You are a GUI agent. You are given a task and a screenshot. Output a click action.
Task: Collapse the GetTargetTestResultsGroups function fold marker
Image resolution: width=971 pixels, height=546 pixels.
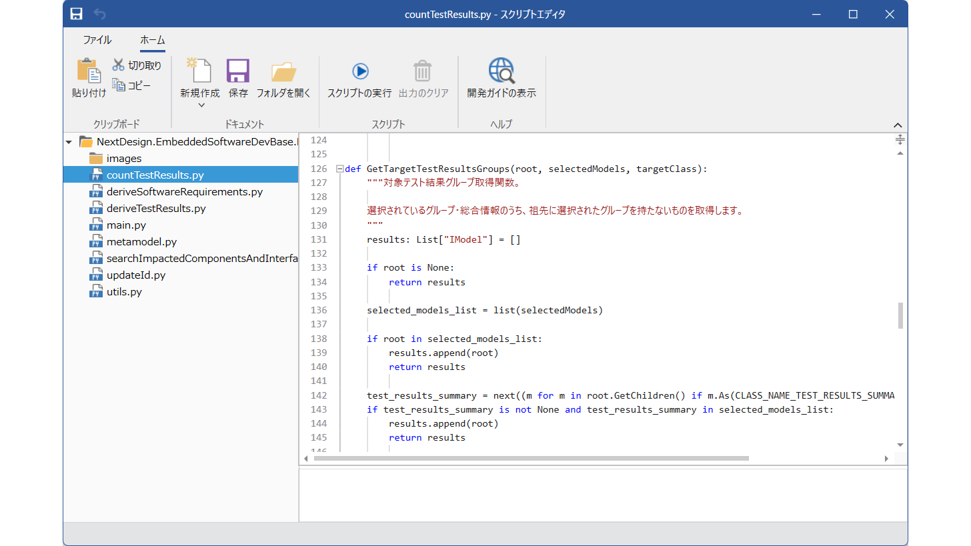tap(339, 169)
